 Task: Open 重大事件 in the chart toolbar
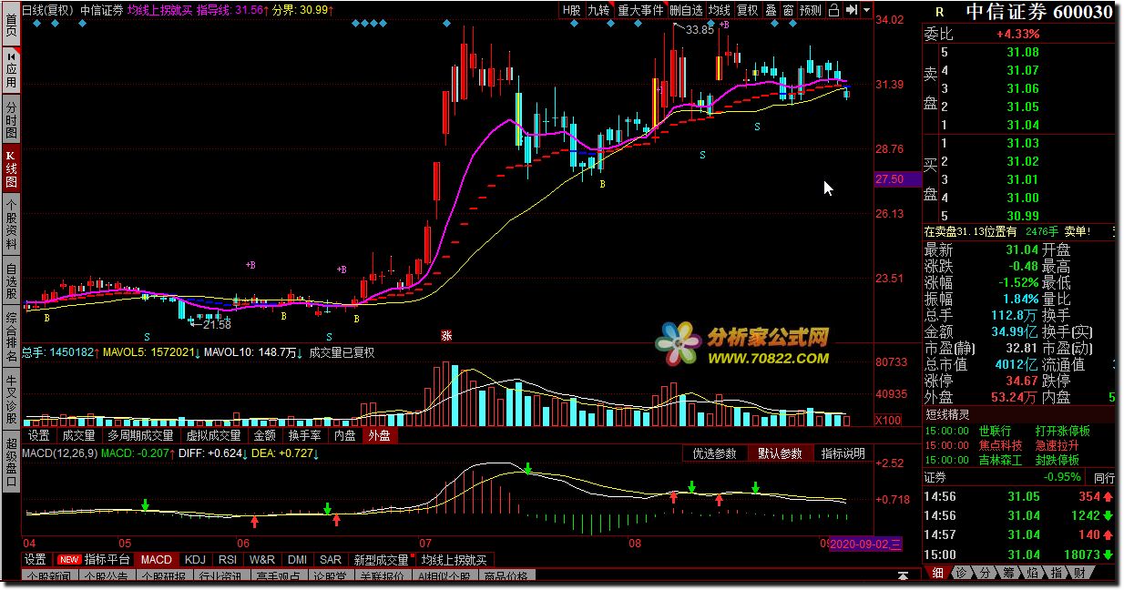[640, 10]
